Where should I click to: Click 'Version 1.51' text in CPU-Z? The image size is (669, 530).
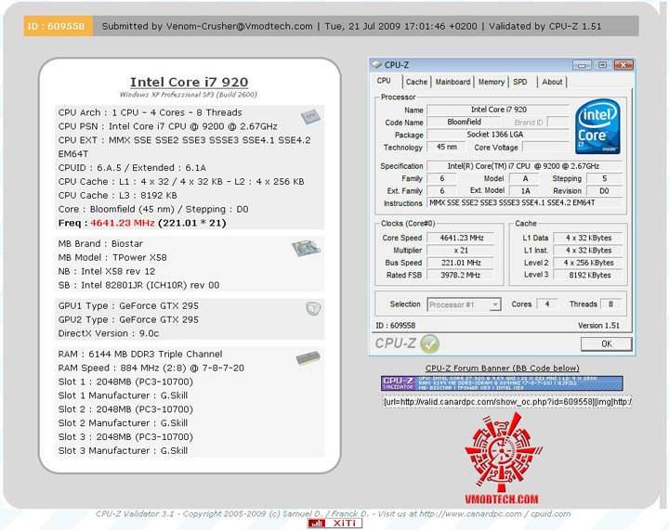pyautogui.click(x=598, y=326)
